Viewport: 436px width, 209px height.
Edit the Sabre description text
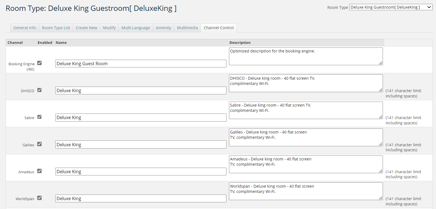coord(306,110)
